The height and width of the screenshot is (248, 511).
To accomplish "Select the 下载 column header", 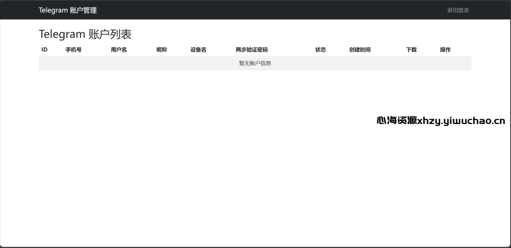I will 411,50.
